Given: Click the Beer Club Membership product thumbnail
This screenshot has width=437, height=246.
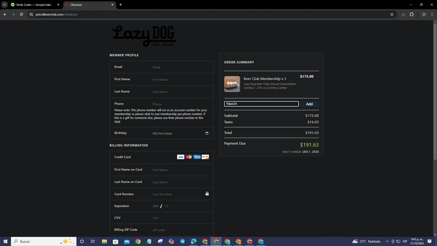Looking at the screenshot, I should coord(232,84).
